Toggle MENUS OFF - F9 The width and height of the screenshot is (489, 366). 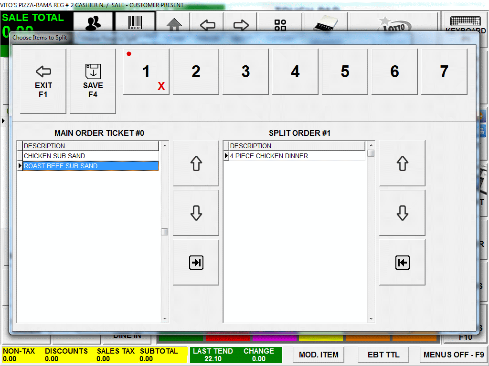pos(454,355)
